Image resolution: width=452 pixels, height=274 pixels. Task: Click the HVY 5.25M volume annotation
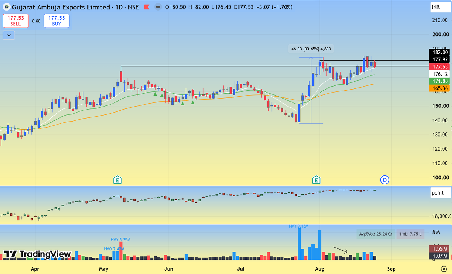[x=121, y=240]
